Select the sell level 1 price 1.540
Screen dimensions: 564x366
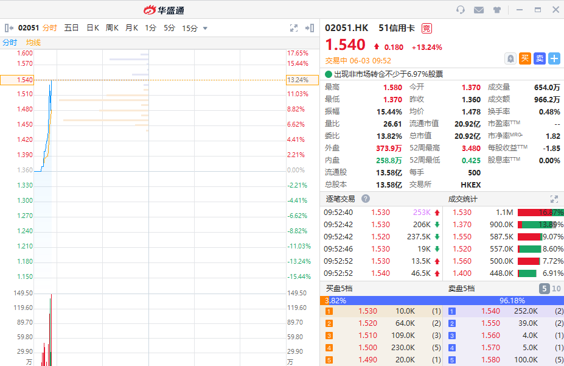(x=490, y=311)
